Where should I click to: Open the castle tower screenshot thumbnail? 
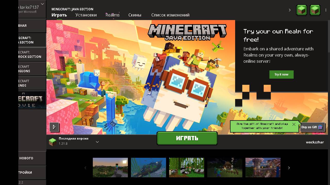tap(263, 168)
